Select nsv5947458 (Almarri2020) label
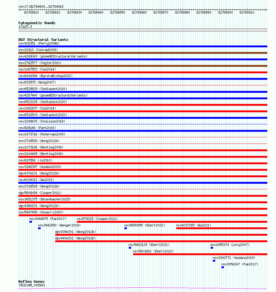 pyautogui.click(x=41, y=212)
